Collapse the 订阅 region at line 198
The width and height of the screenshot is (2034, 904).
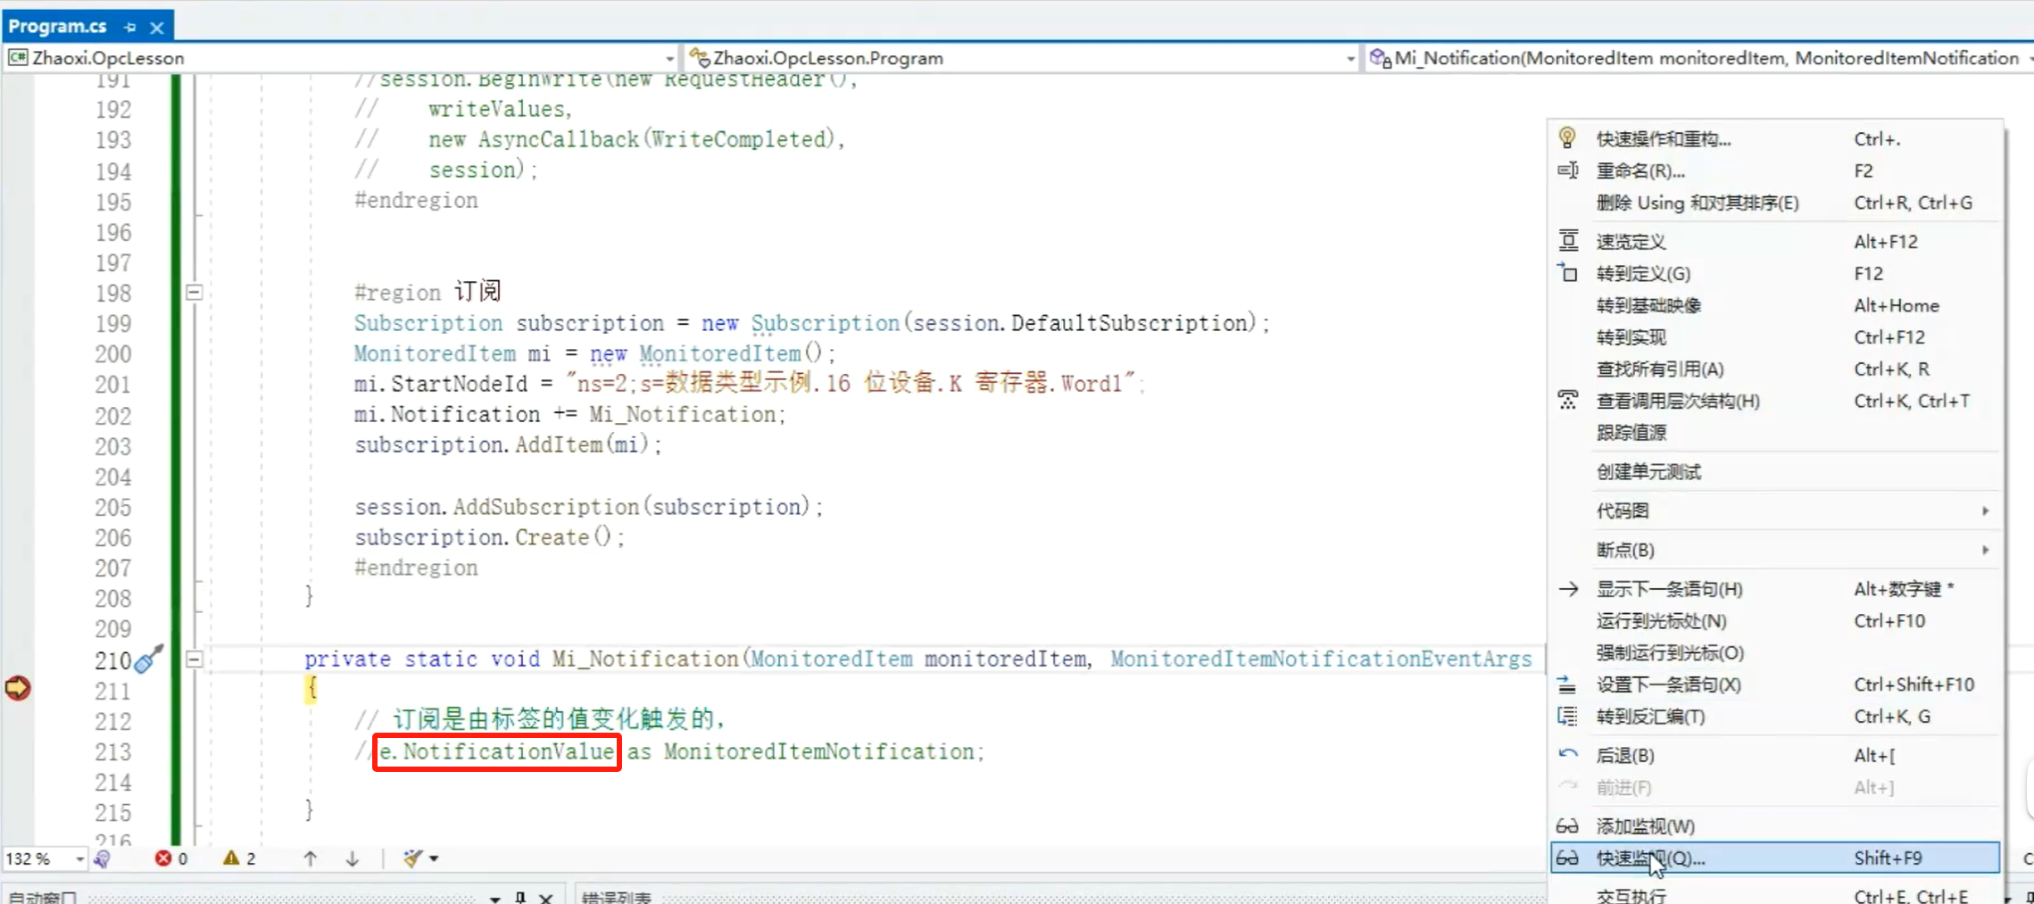click(x=194, y=292)
